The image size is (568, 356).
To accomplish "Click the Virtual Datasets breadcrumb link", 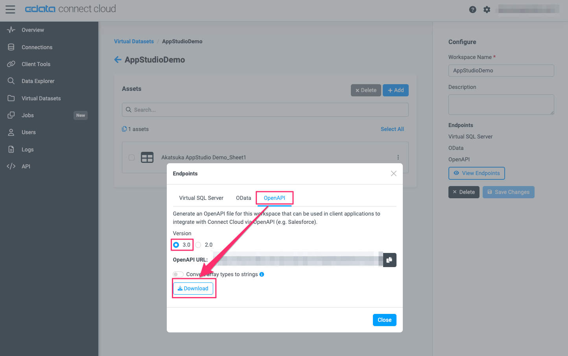I will 134,41.
